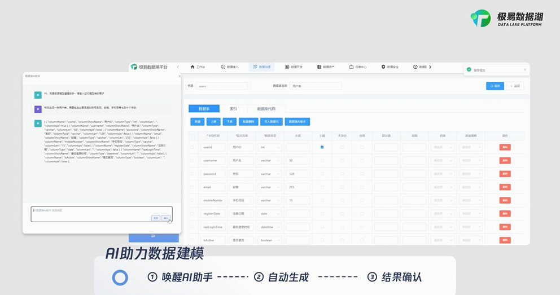Click the blue 保存 button
The width and height of the screenshot is (560, 295).
click(x=495, y=86)
